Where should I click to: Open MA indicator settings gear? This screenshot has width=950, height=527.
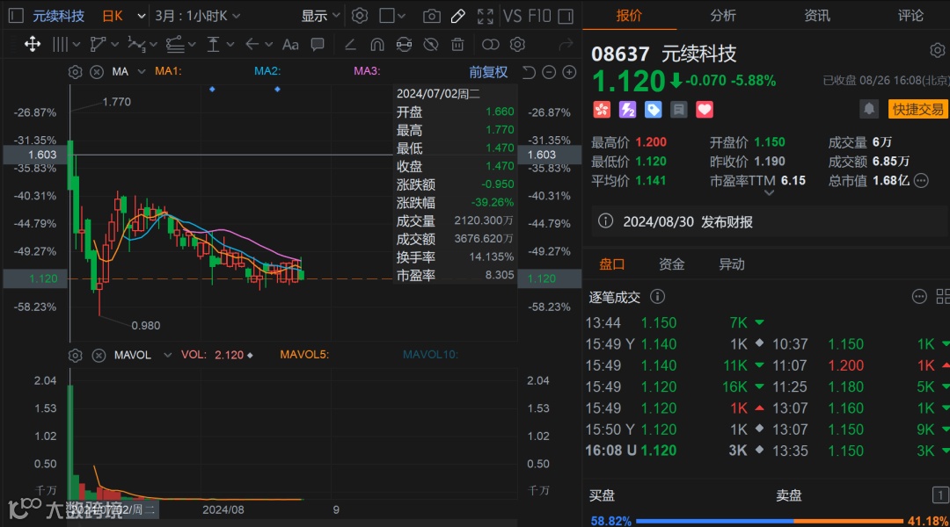(75, 72)
